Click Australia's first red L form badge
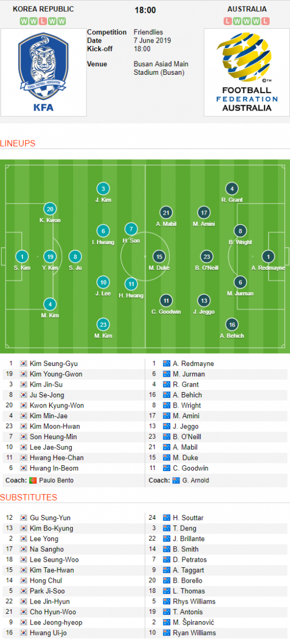 coord(228,21)
